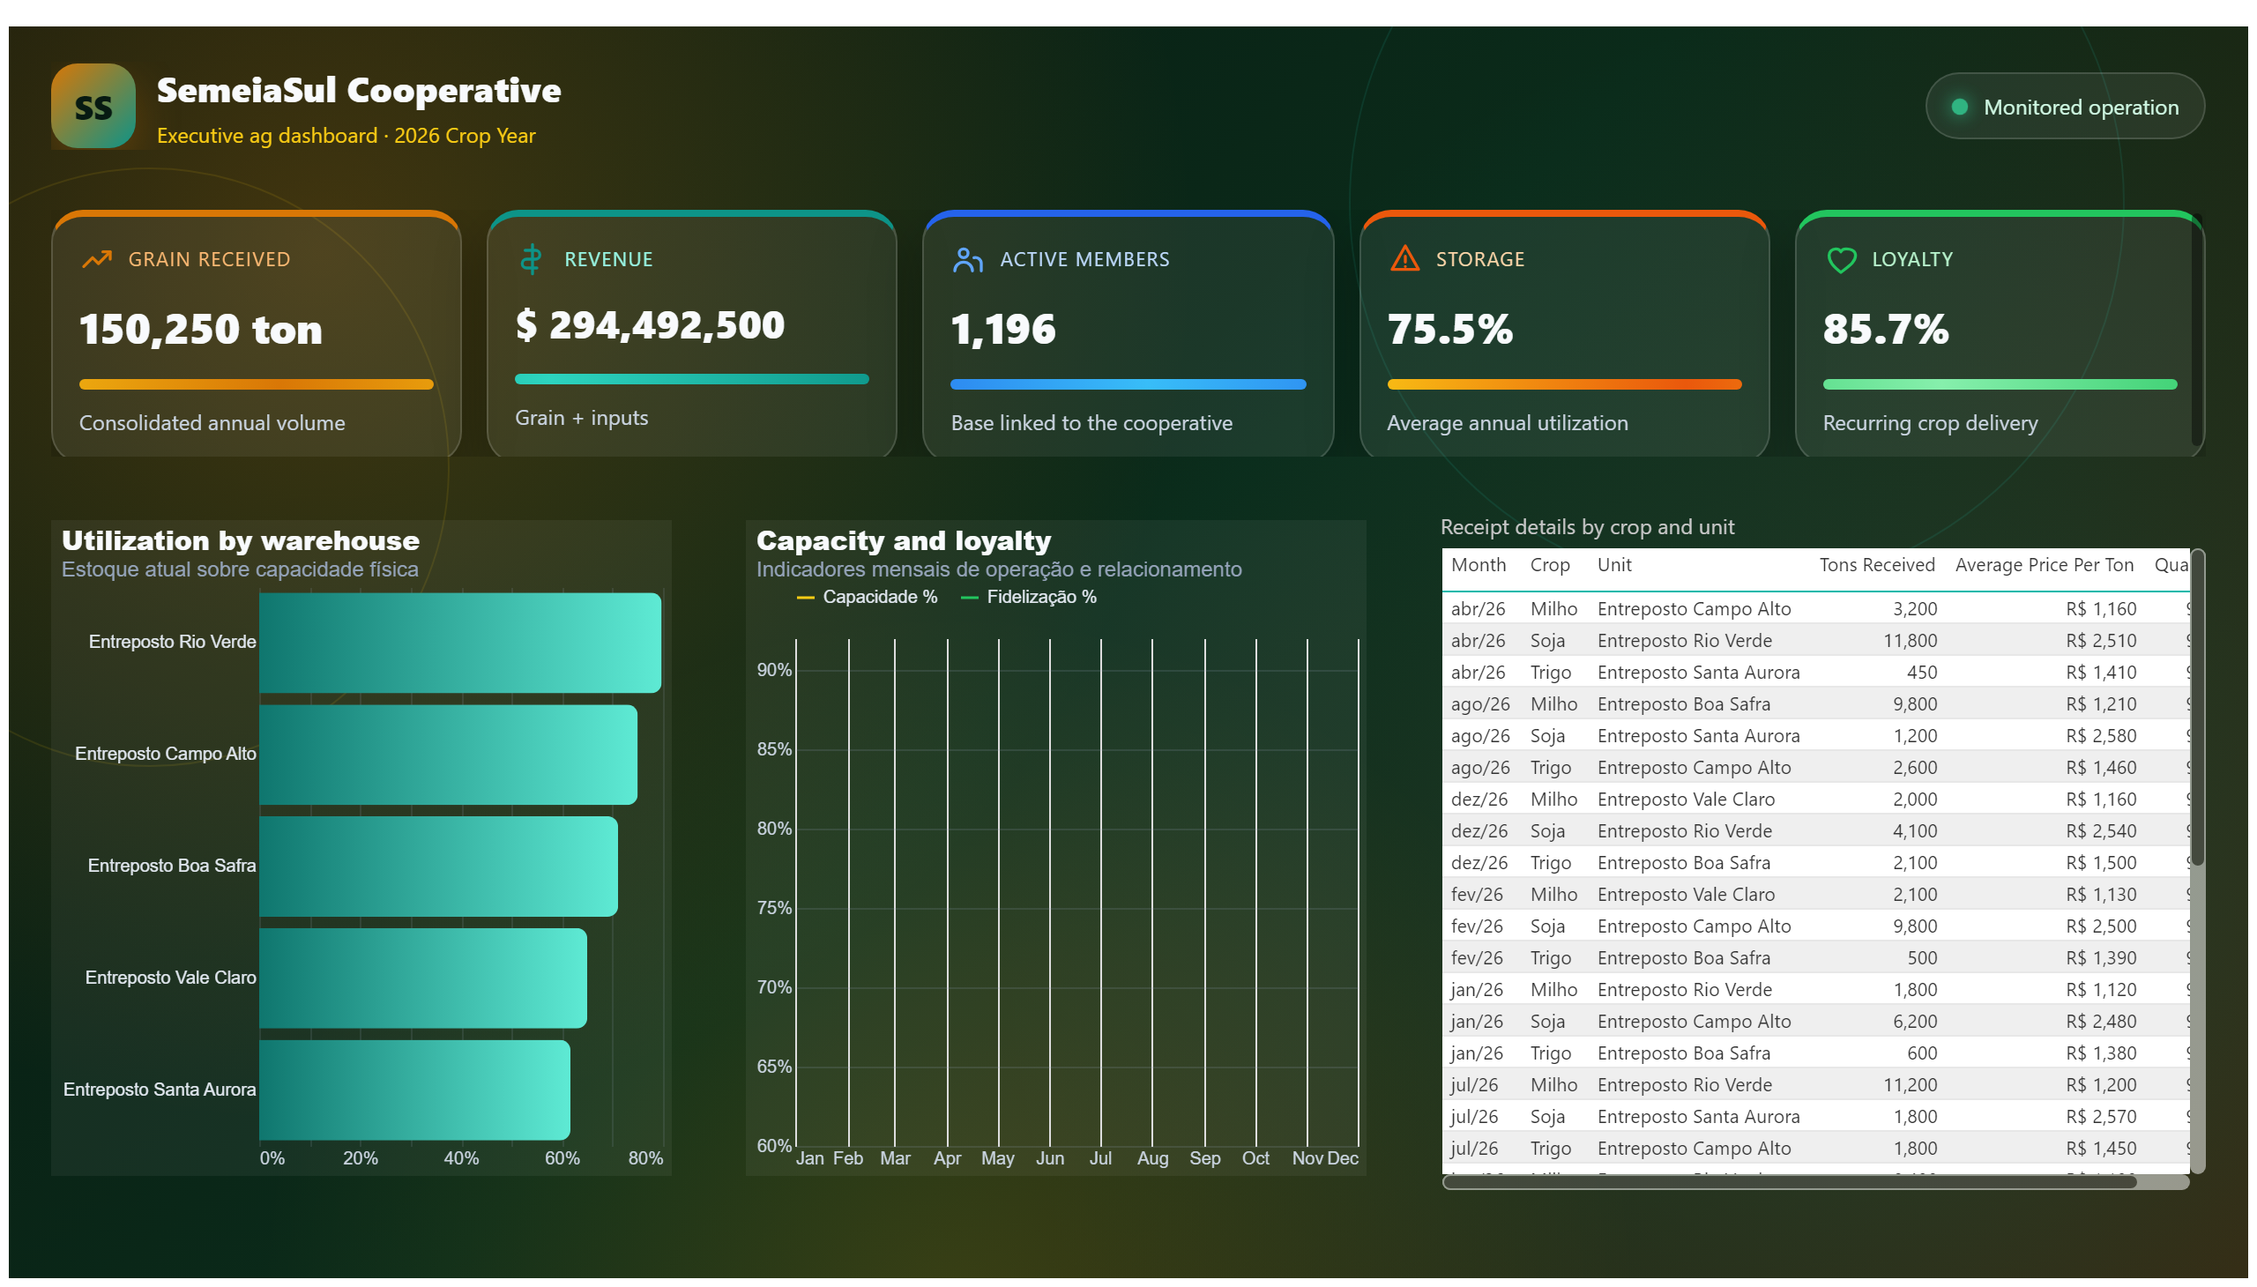Click the Aug label on the month axis
The height and width of the screenshot is (1287, 2257).
point(1152,1159)
